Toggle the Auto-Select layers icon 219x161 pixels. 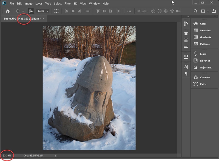[31, 11]
